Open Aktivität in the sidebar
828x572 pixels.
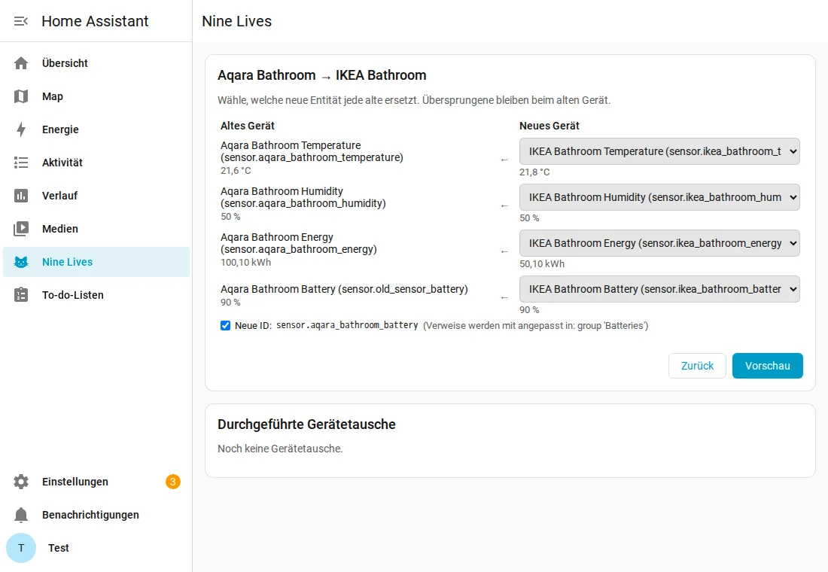(x=96, y=163)
